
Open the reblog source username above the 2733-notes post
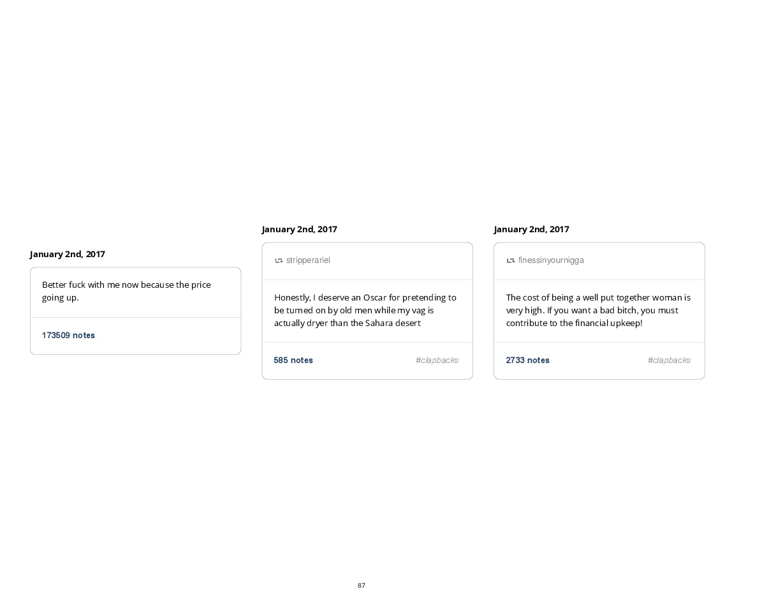[x=551, y=260]
